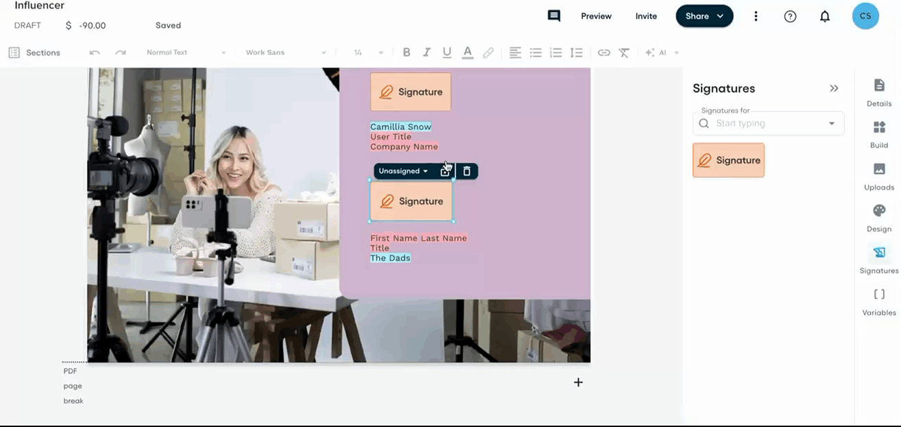Click the Camillia Snow text
The image size is (901, 427).
pyautogui.click(x=400, y=127)
